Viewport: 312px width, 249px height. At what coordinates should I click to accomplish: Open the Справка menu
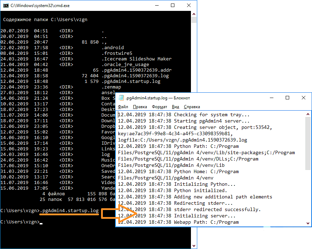(192, 107)
